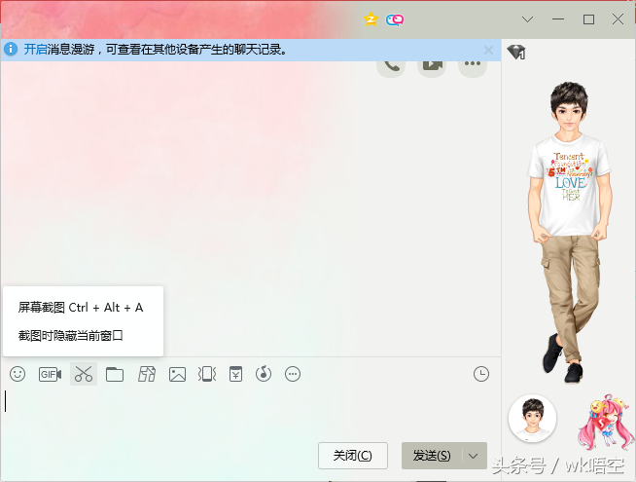This screenshot has height=482, width=636.
Task: Click the pink-haired girl character
Action: (605, 423)
